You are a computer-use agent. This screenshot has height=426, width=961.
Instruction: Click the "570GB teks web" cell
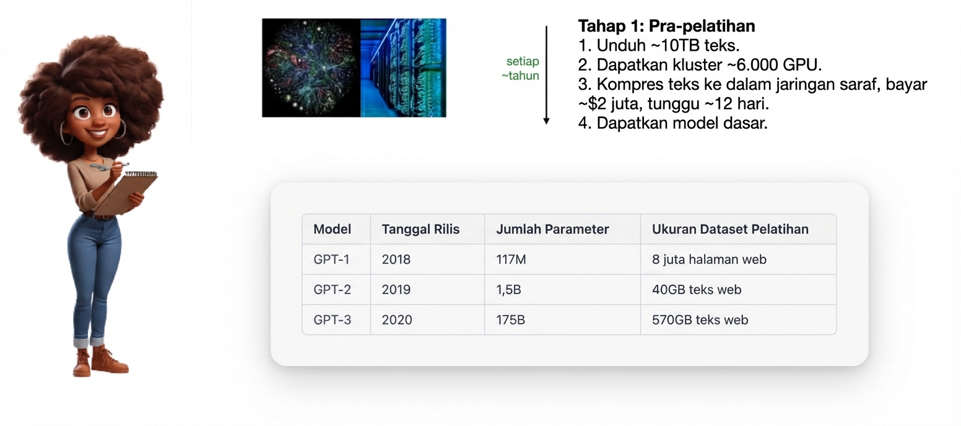tap(700, 320)
